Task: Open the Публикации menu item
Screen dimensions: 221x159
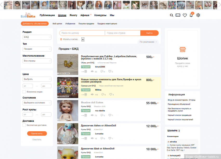Action: coord(47,15)
